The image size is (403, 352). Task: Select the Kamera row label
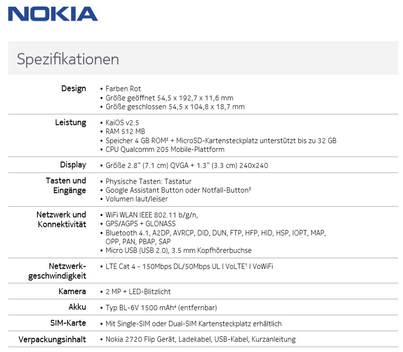coord(72,291)
